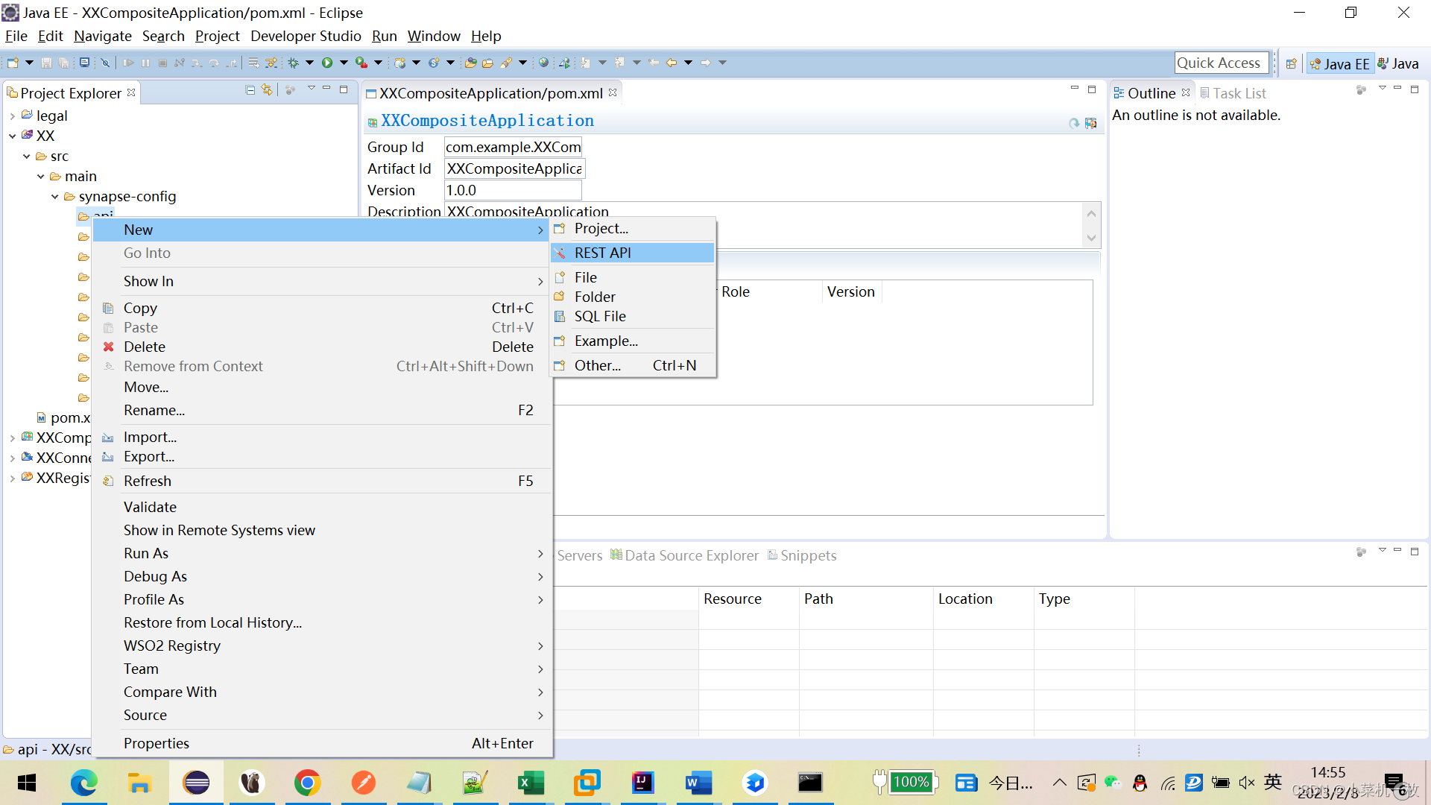Open the Java perspective

point(1398,63)
